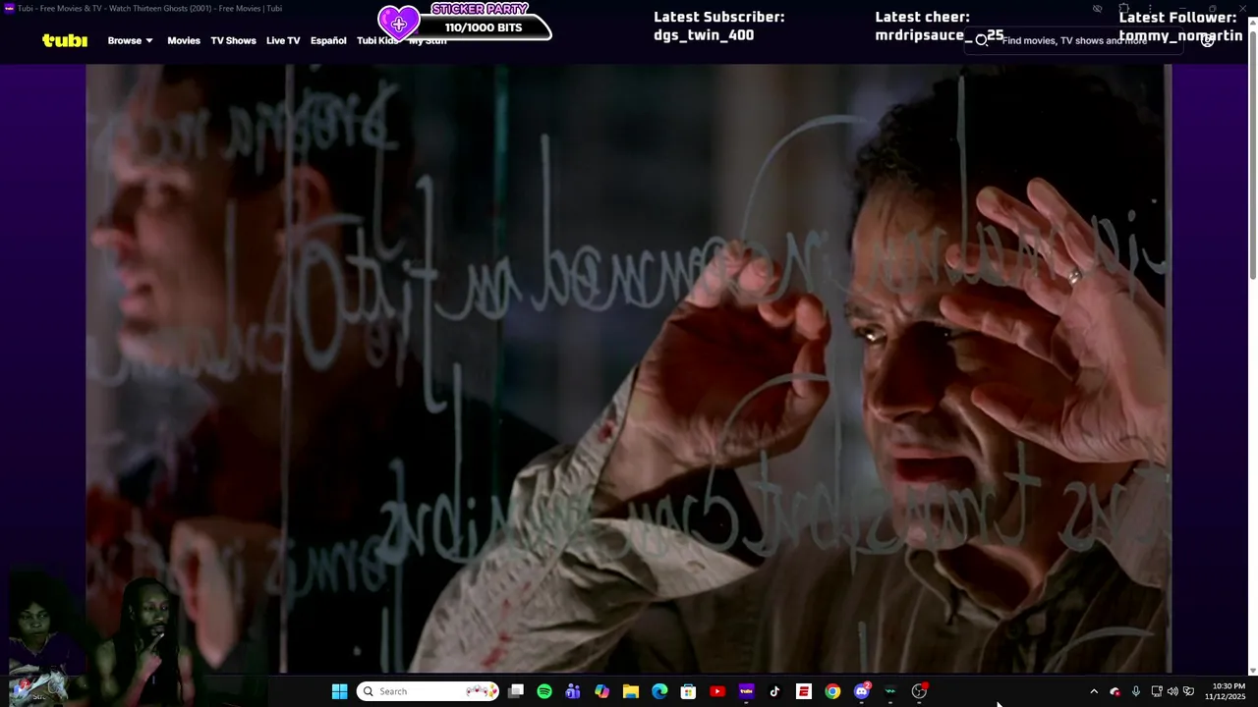Open Copilot from the taskbar

coord(601,691)
